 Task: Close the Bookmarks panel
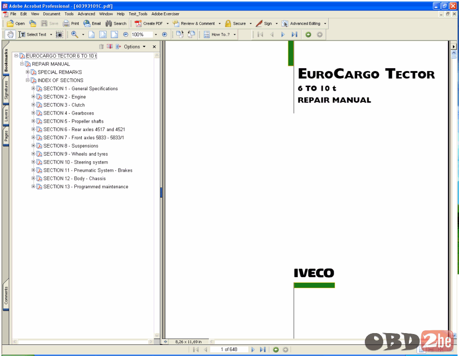point(154,46)
